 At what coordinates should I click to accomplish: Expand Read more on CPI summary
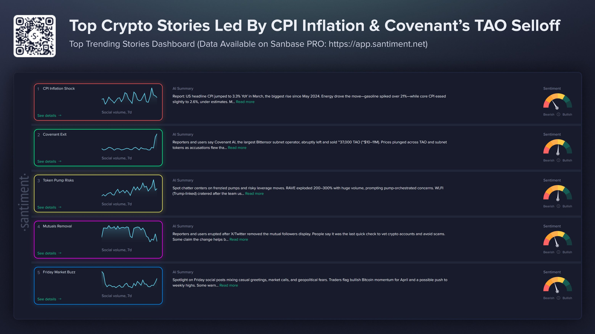(245, 102)
